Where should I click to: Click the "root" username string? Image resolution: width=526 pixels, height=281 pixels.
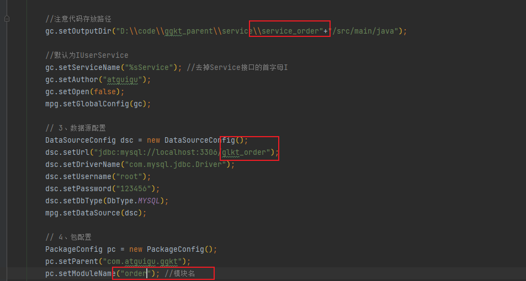(x=129, y=176)
